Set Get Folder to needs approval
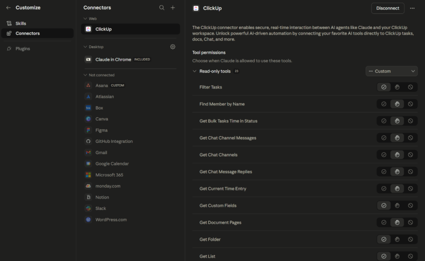The width and height of the screenshot is (425, 261). [397, 239]
